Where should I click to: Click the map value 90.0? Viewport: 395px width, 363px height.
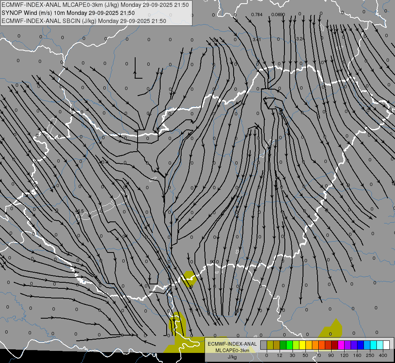pos(214,262)
